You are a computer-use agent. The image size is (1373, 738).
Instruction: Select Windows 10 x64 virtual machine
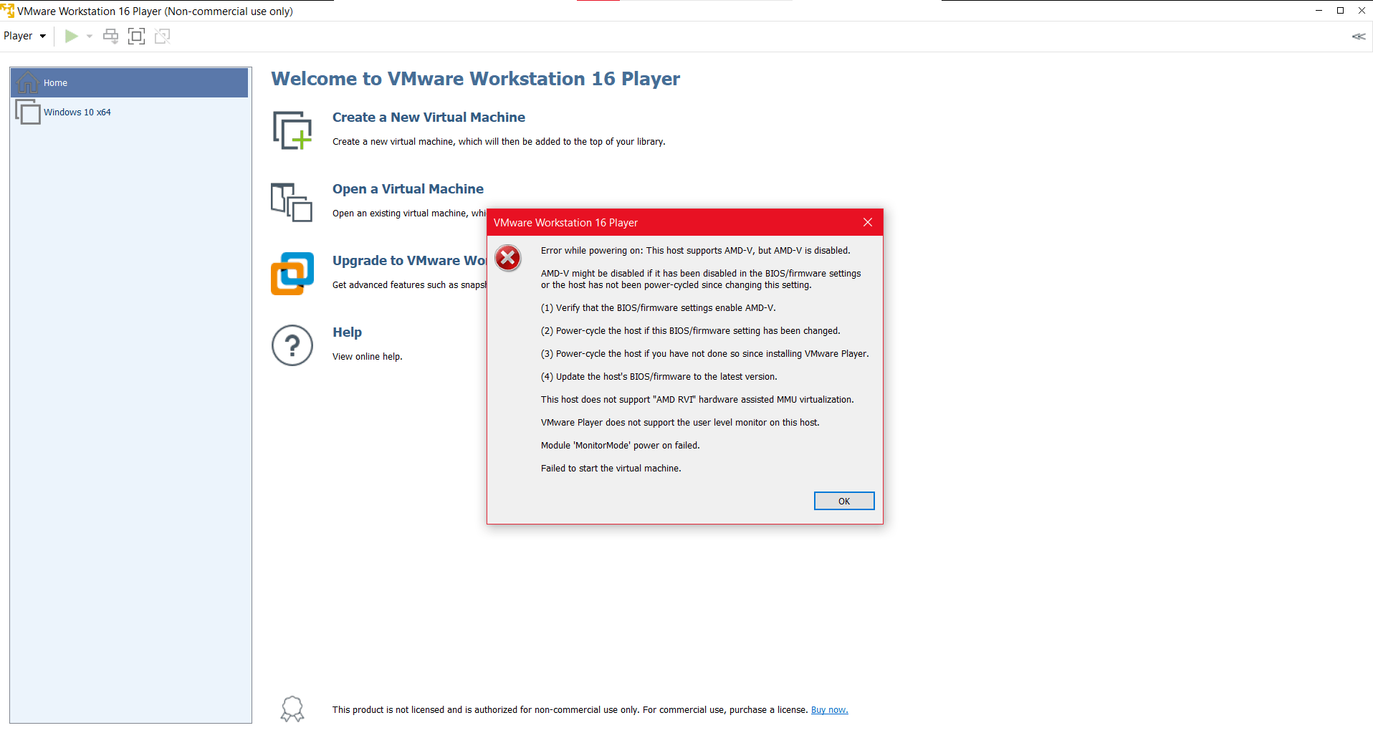(129, 112)
